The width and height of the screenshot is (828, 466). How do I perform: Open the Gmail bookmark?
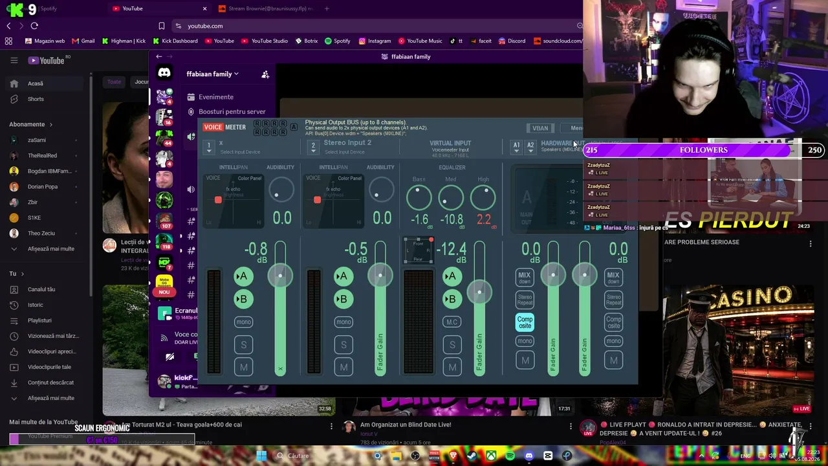point(83,41)
